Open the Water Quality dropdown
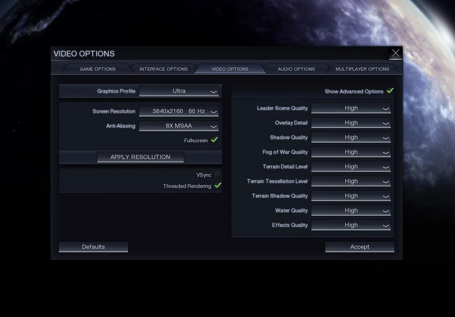 click(x=351, y=211)
